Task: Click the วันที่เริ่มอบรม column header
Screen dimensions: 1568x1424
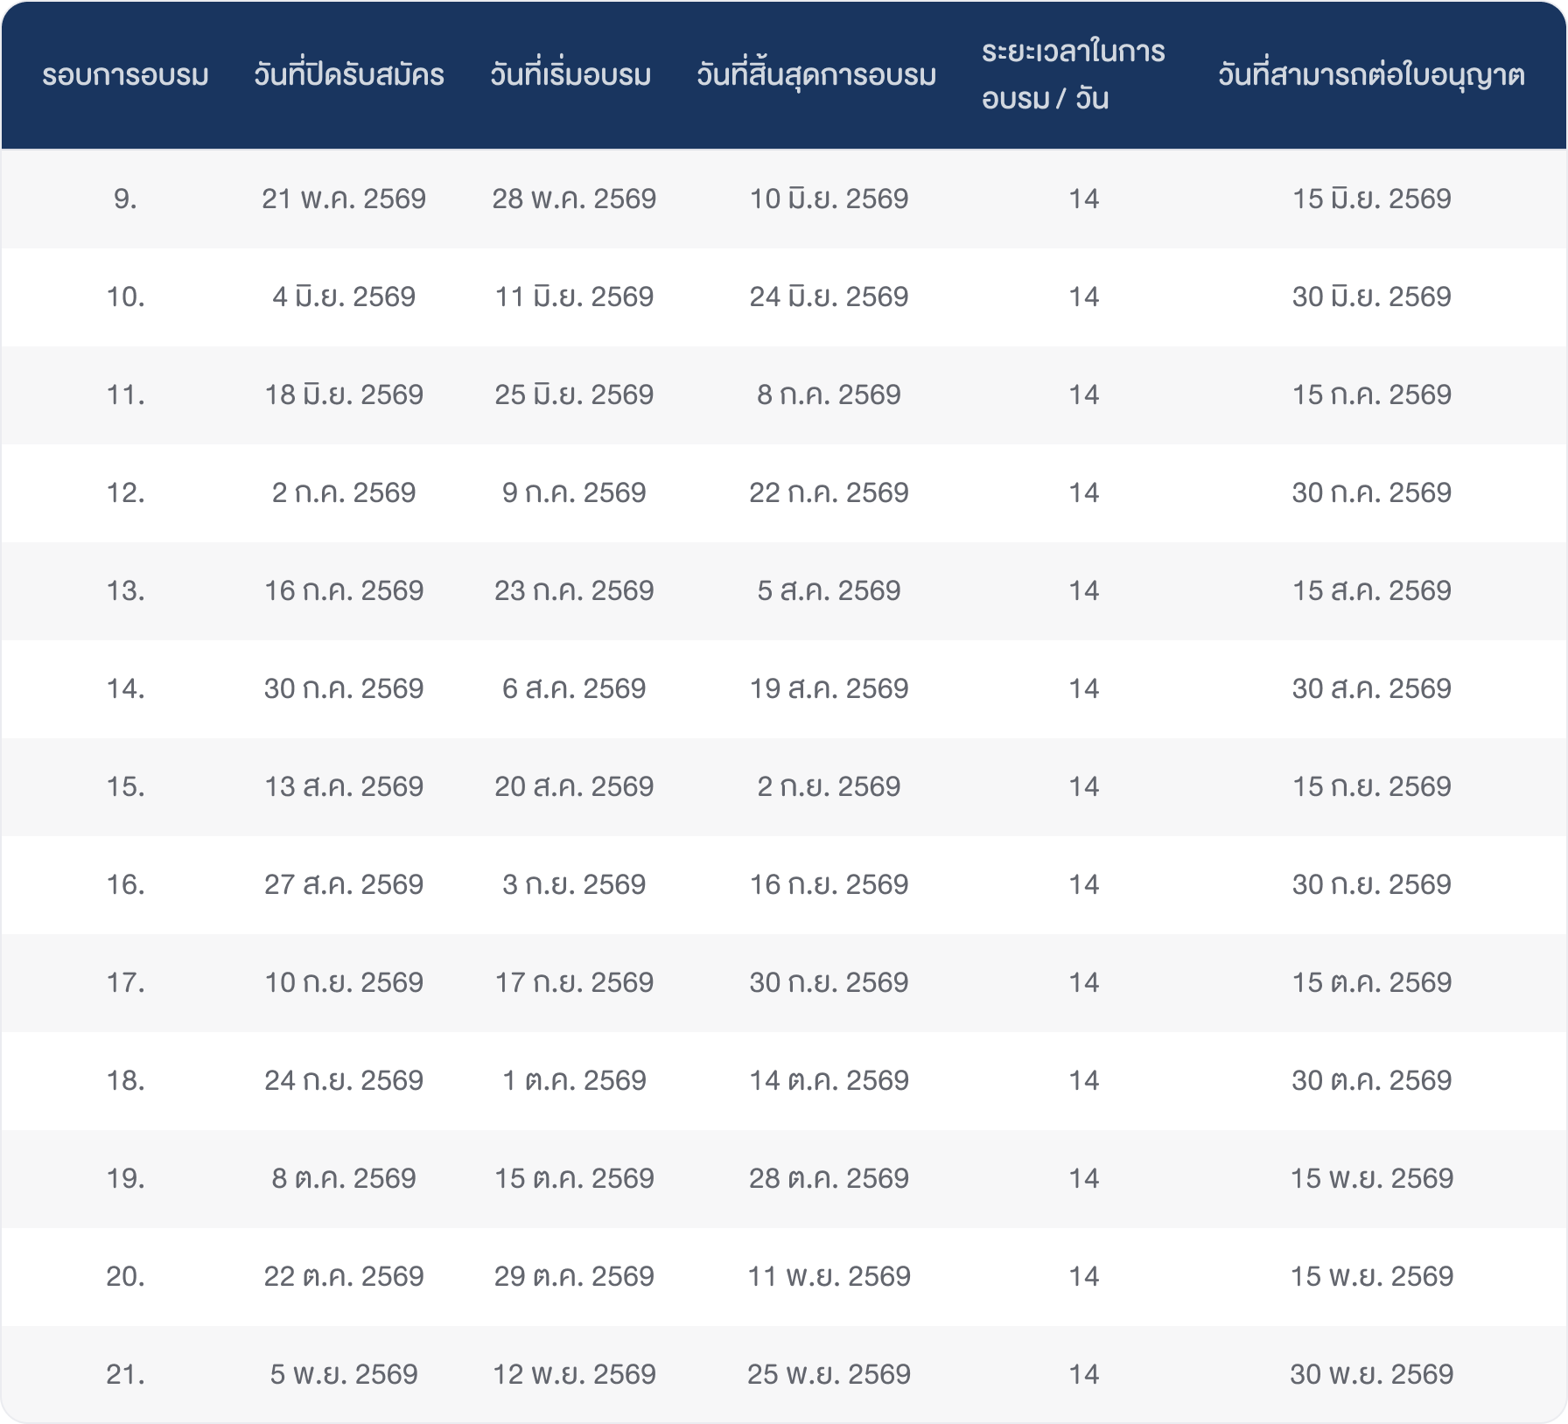Action: [570, 75]
